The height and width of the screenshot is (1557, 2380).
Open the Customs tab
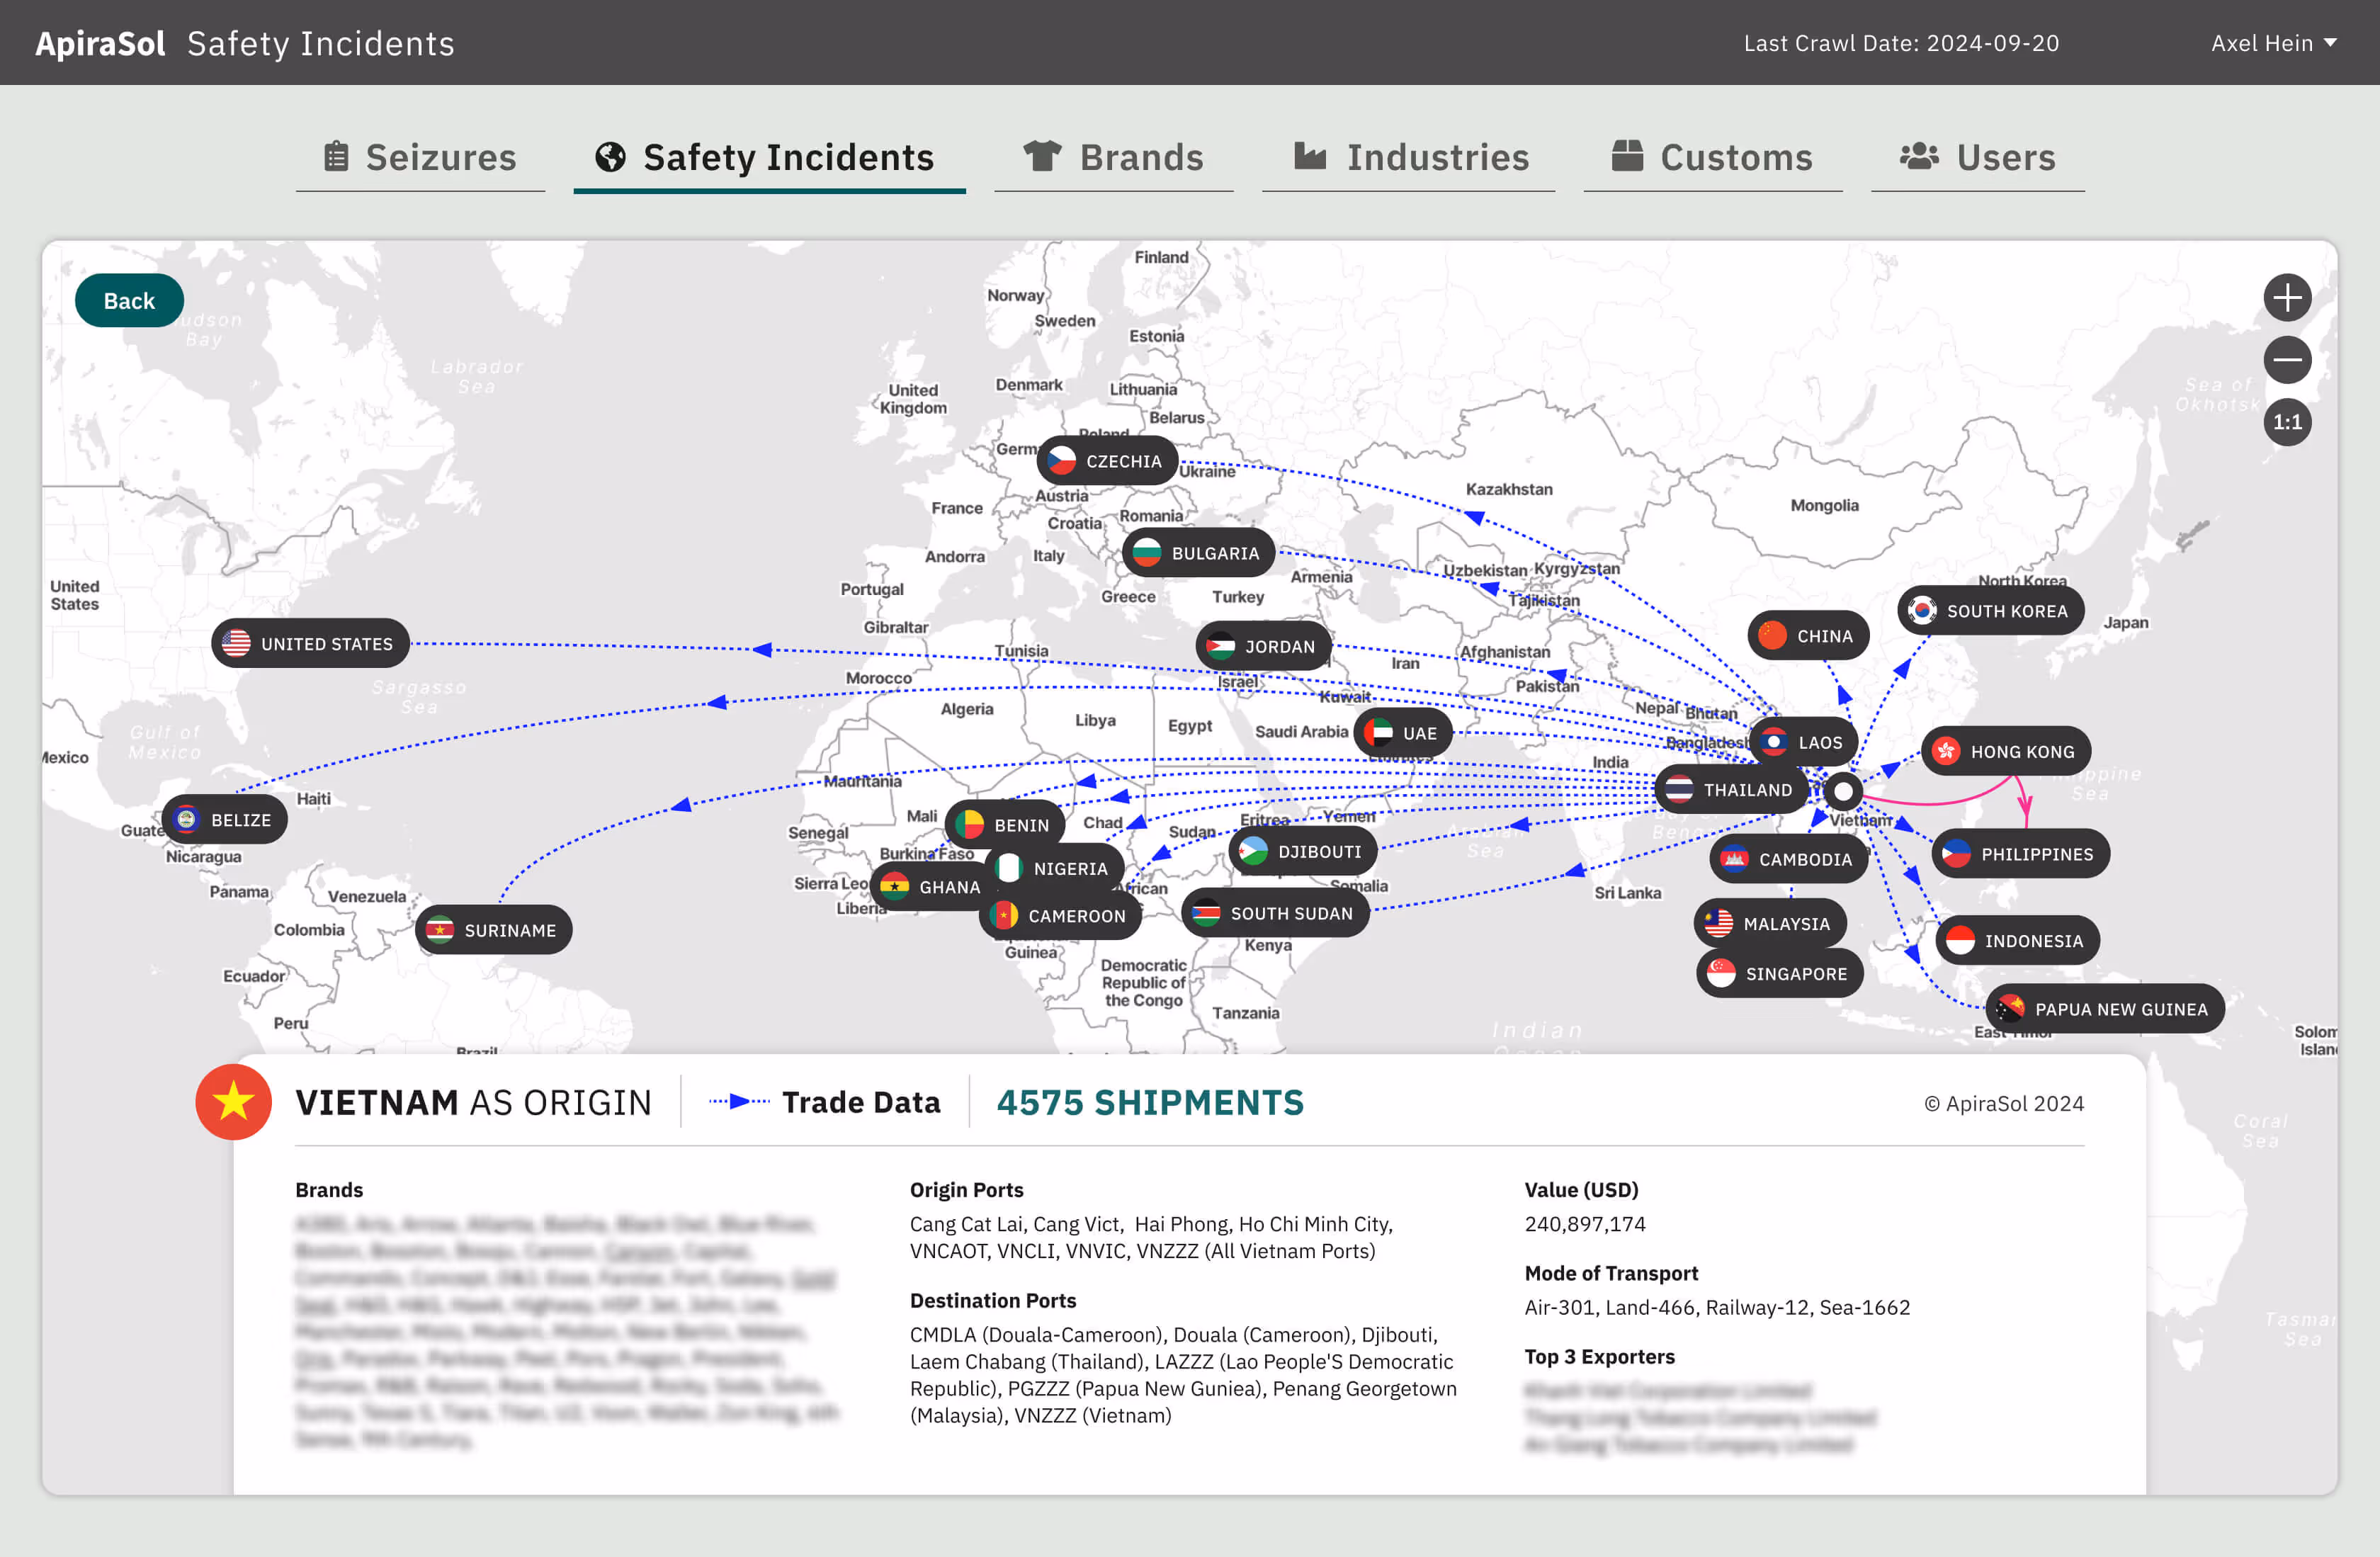click(x=1712, y=157)
